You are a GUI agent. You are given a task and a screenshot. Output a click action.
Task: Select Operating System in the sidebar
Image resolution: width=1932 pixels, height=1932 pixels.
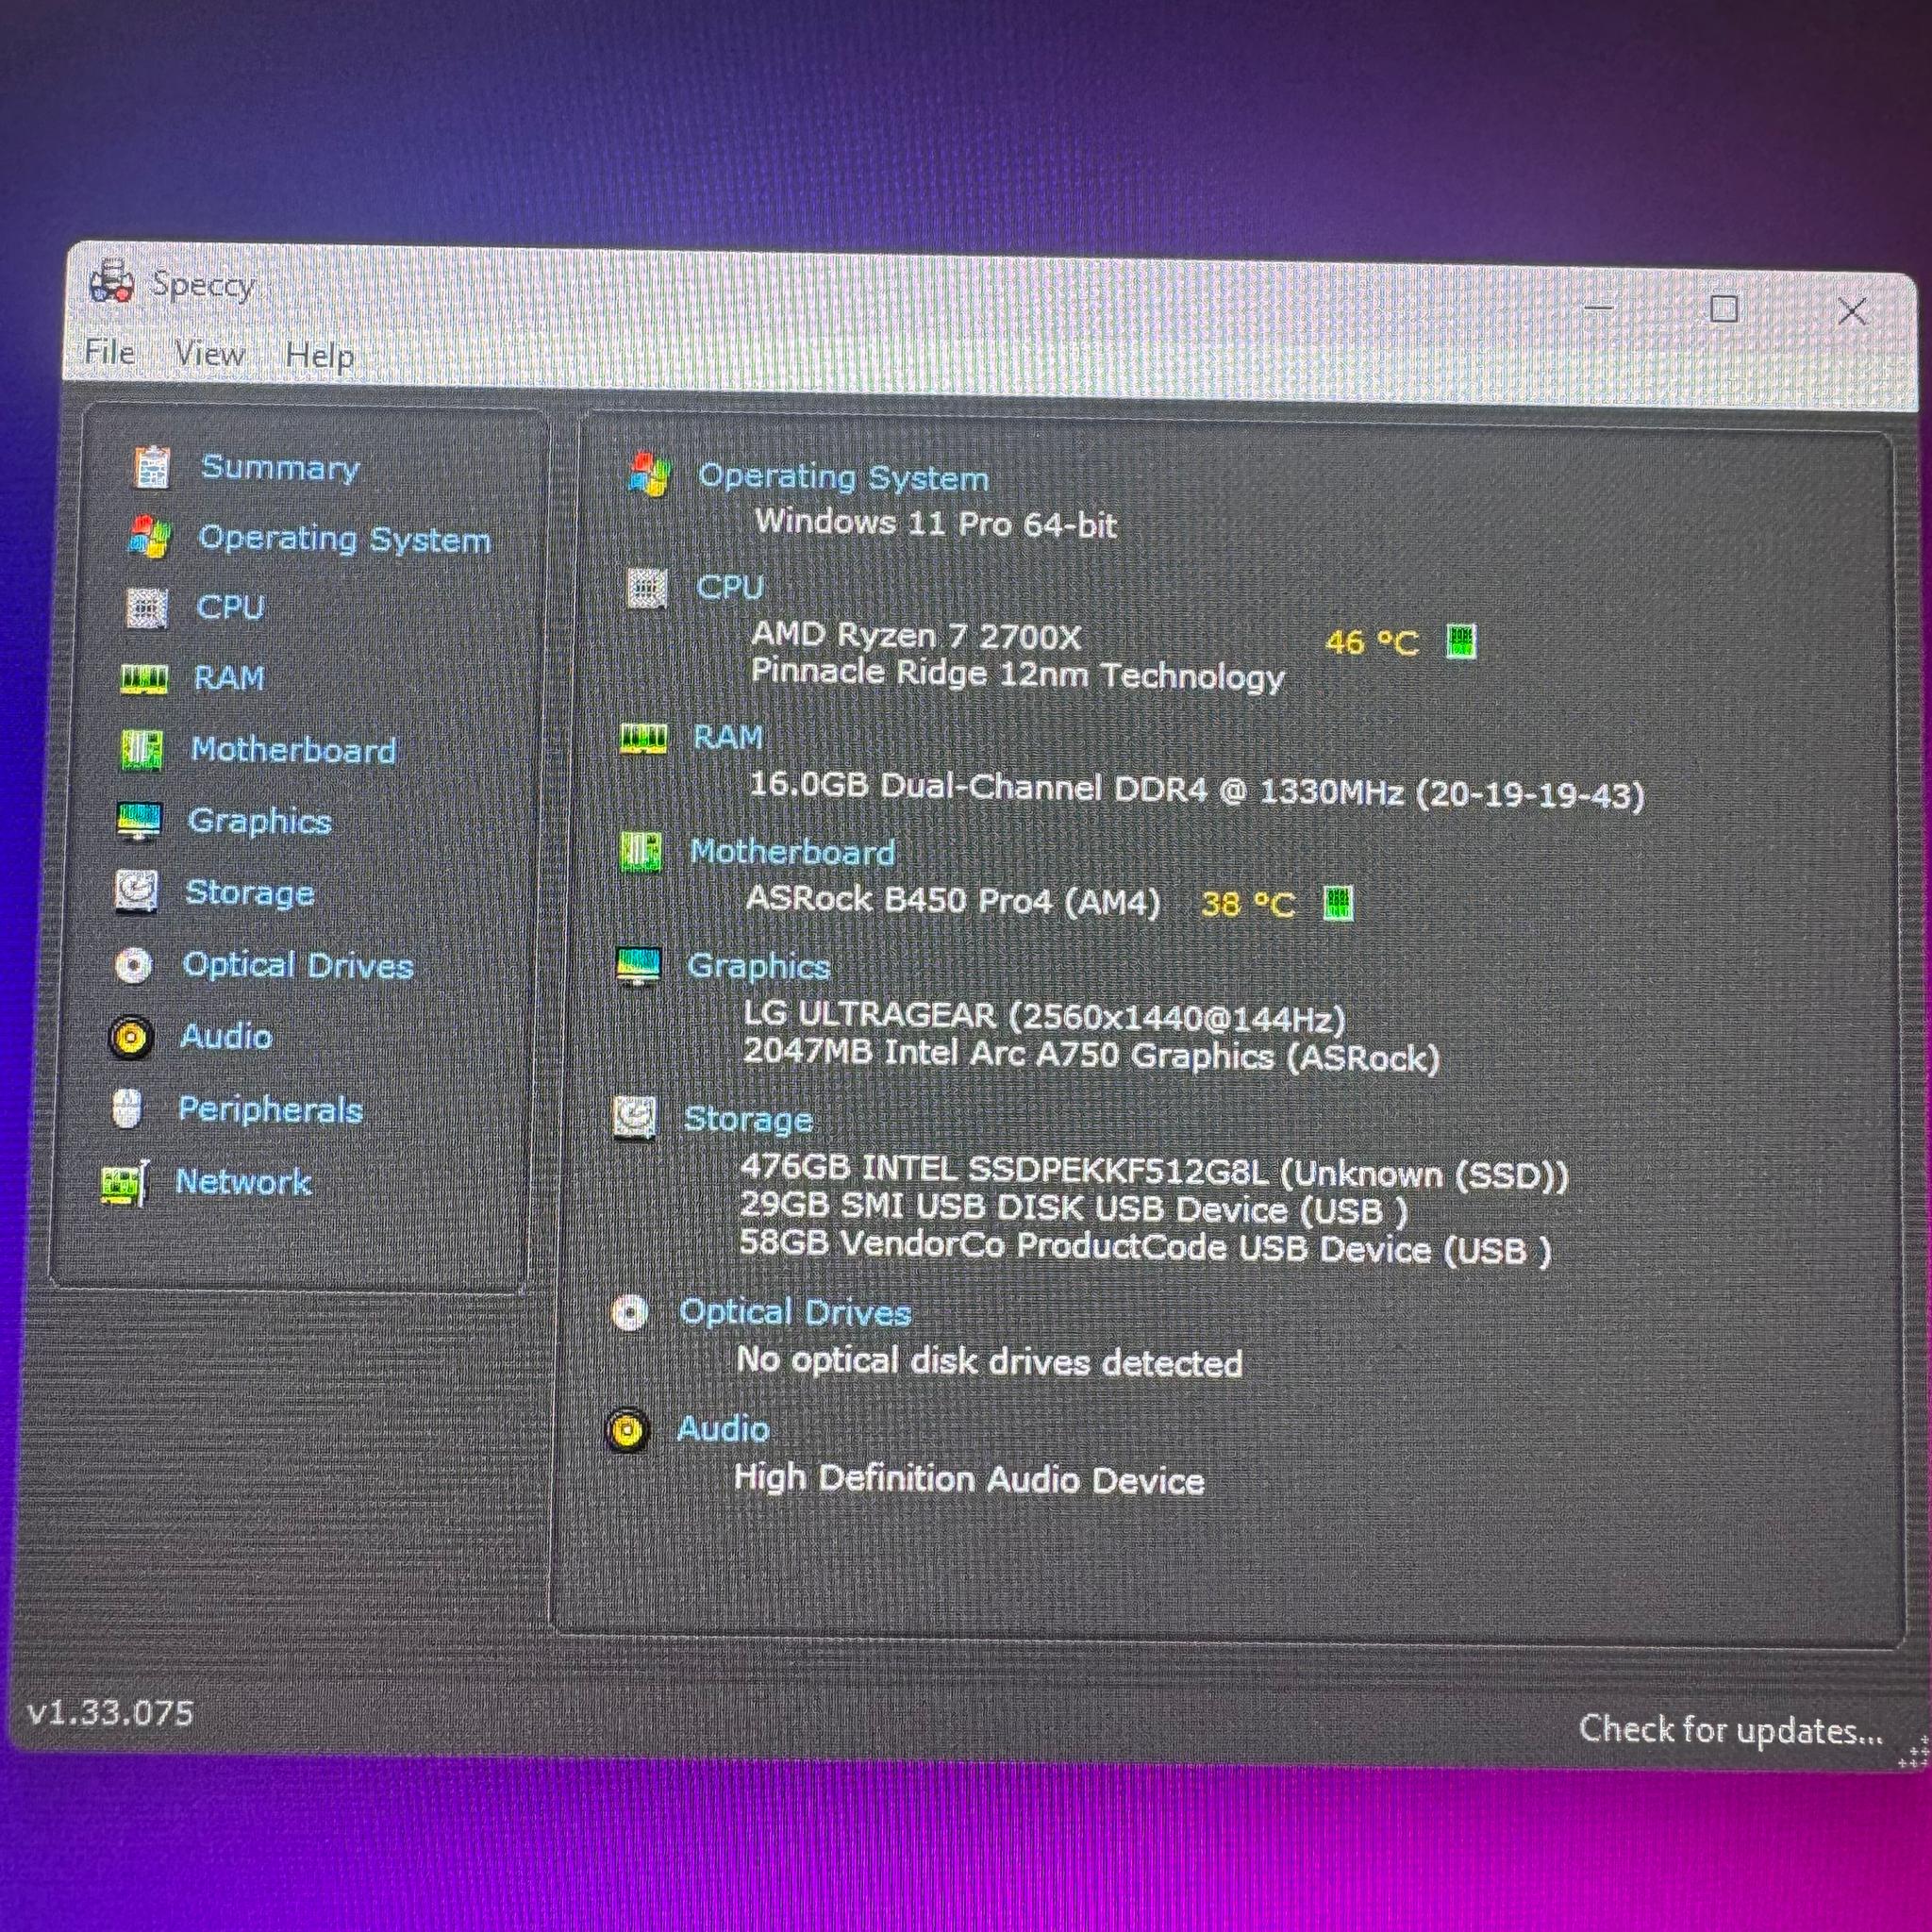coord(344,539)
